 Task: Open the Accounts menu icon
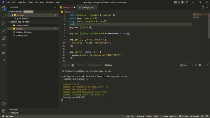pos(4,104)
